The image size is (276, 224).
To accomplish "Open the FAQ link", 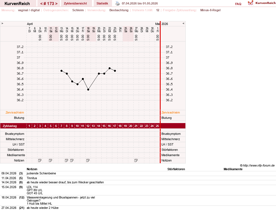I will tap(238, 4).
